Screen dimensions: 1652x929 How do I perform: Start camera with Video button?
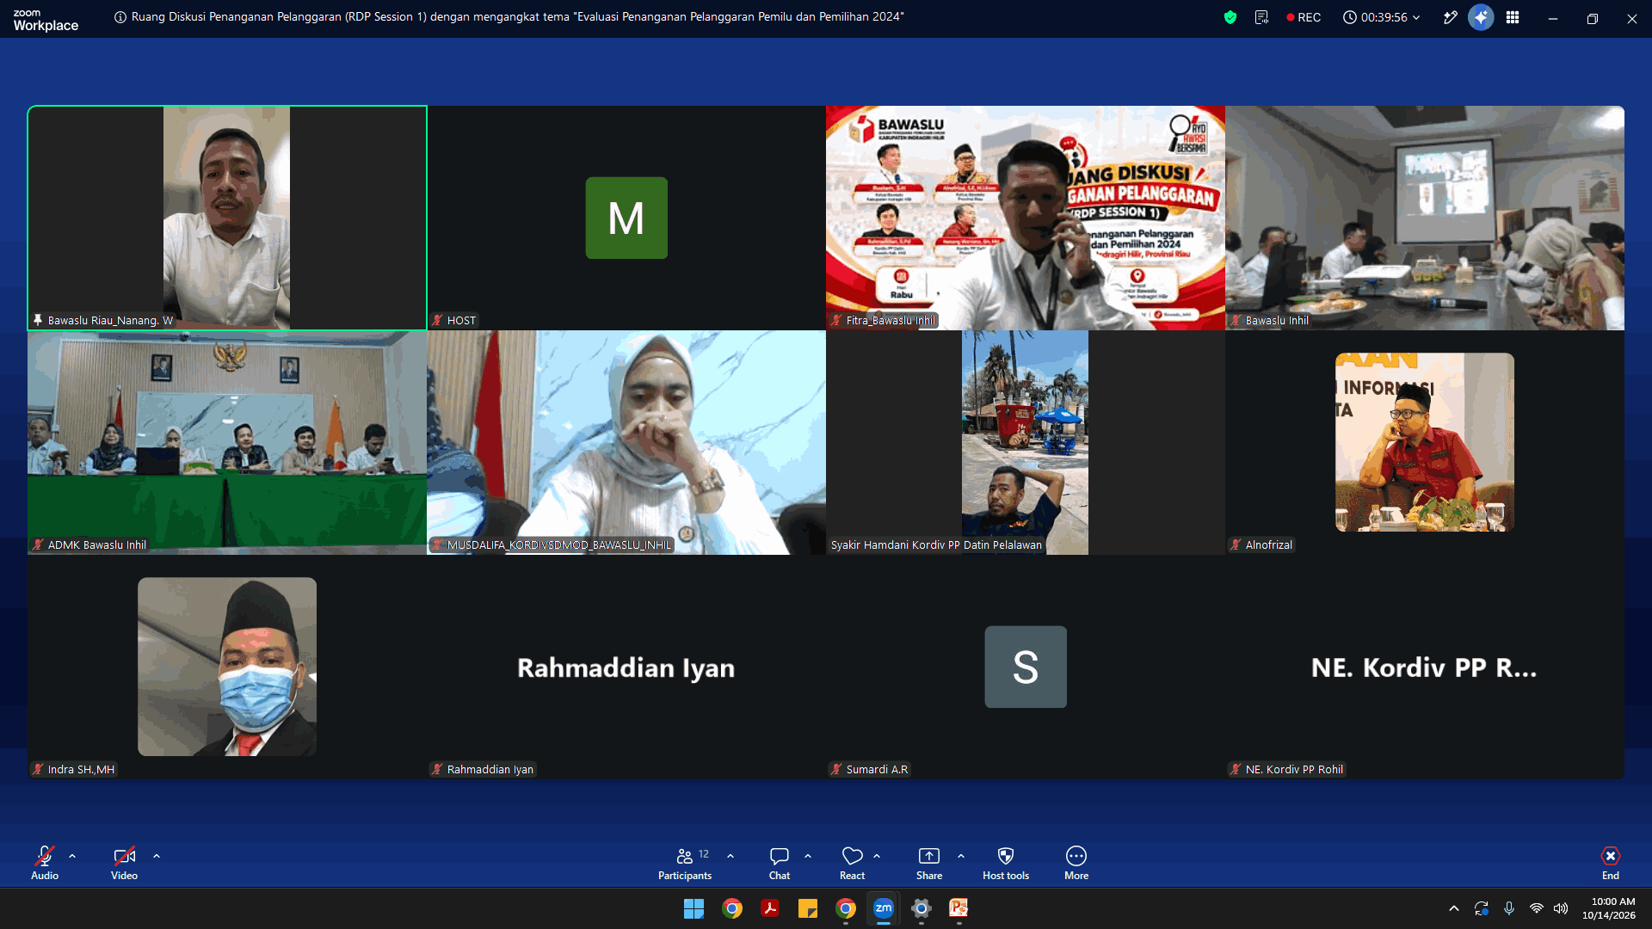[x=124, y=863]
